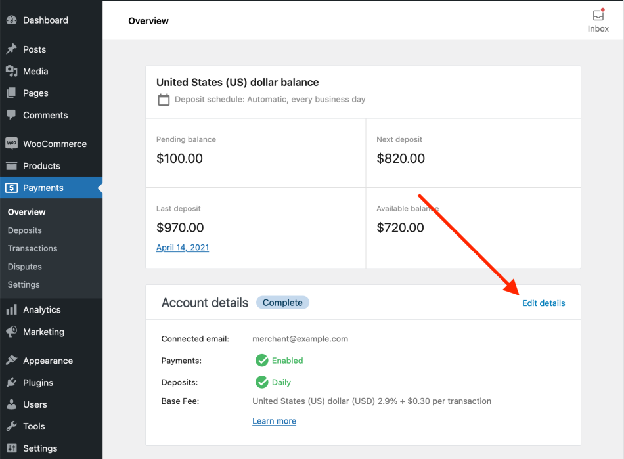The height and width of the screenshot is (459, 624).
Task: Click the Edit details link
Action: coord(543,303)
